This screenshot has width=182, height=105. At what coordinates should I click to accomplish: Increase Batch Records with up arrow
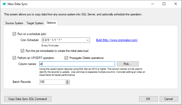coord(67,81)
